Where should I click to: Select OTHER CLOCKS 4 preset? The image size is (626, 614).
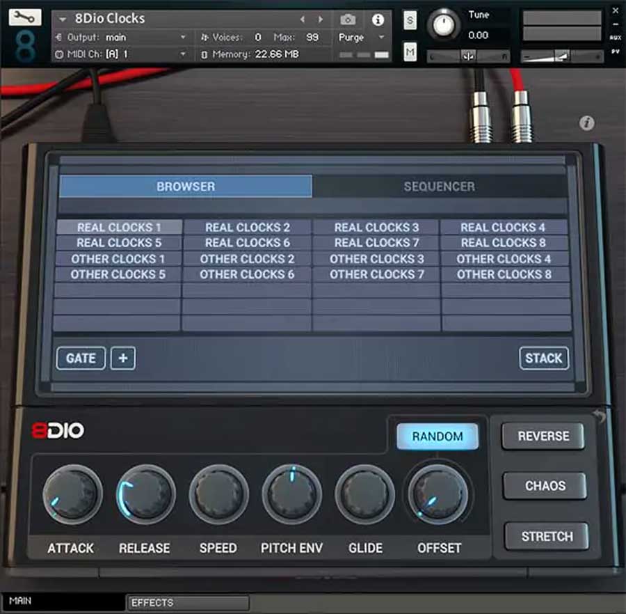point(504,259)
